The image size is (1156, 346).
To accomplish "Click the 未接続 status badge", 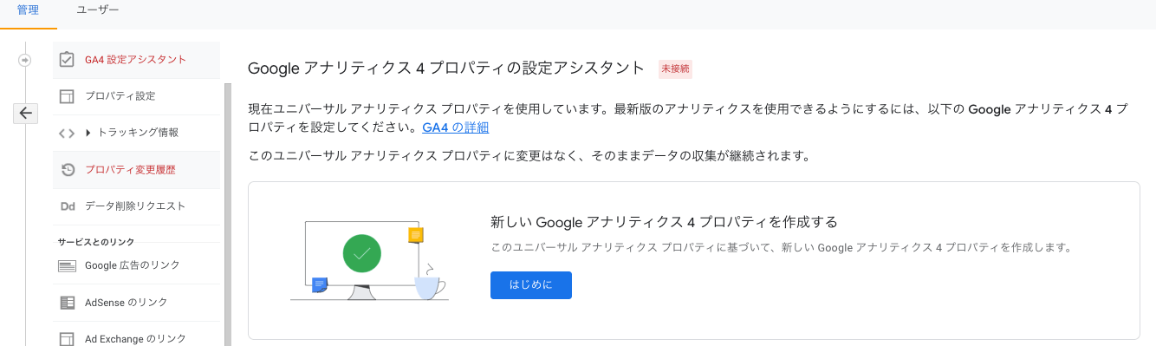I will coord(676,69).
